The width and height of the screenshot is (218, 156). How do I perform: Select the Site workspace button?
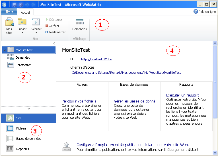[11, 118]
